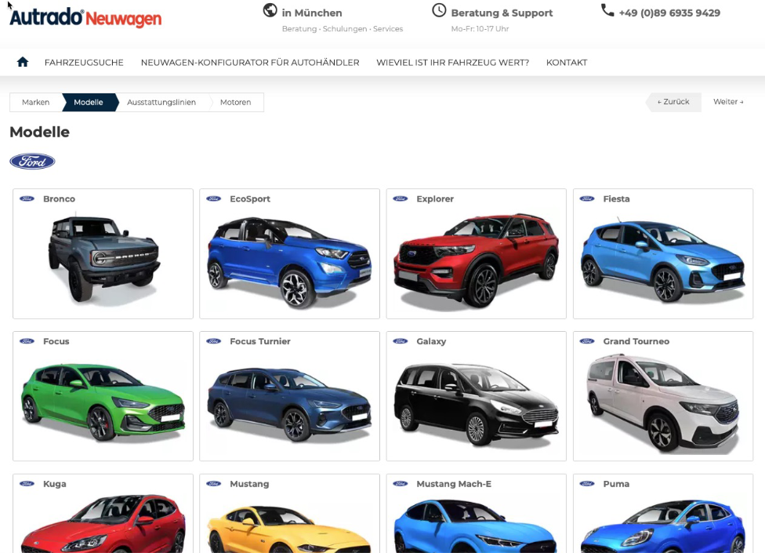Click the Zurück button
Screen dimensions: 765x553
pos(673,102)
